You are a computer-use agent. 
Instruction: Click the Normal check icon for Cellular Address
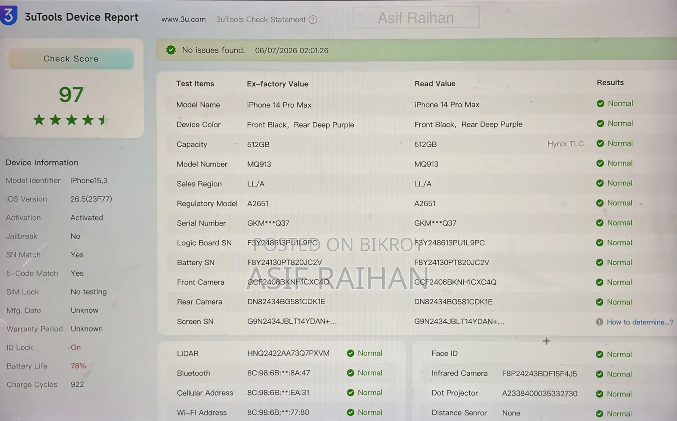pyautogui.click(x=350, y=393)
